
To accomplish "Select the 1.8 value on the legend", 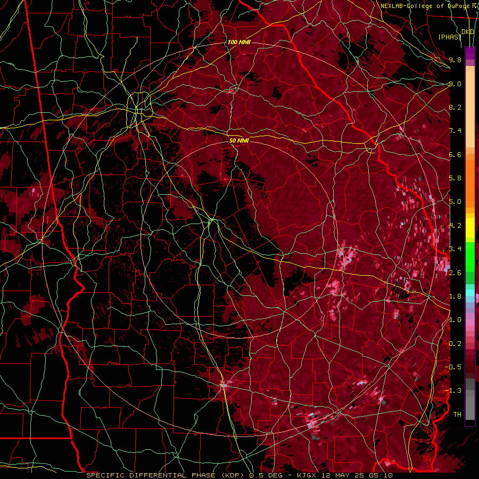I will [x=455, y=296].
